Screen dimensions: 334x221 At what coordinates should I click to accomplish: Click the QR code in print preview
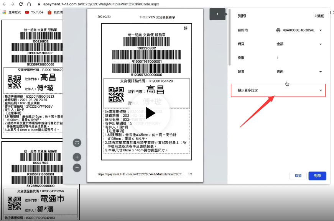coord(116,95)
